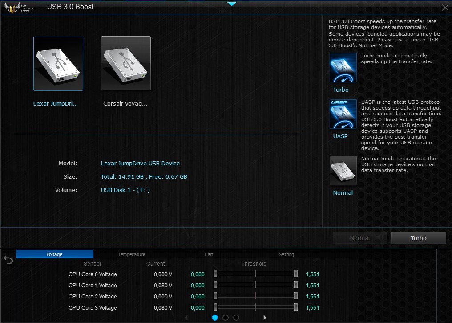
Task: Click the UASP label under icon
Action: tap(340, 136)
